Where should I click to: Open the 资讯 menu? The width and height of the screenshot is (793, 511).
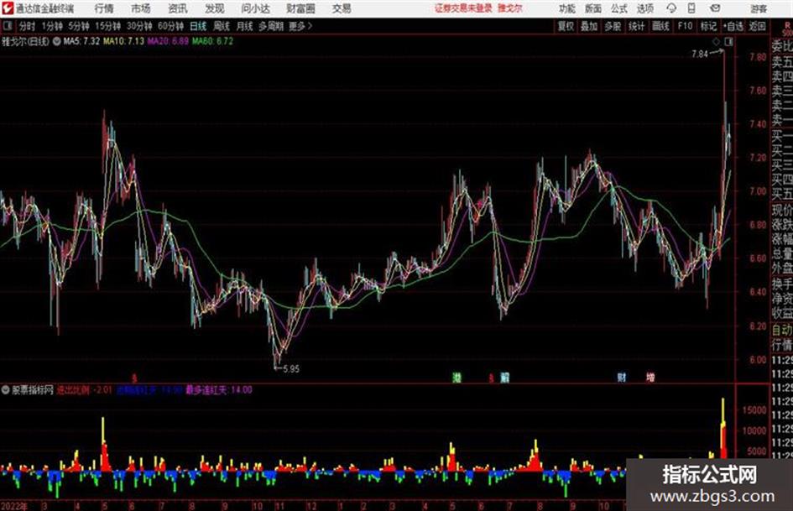point(178,8)
